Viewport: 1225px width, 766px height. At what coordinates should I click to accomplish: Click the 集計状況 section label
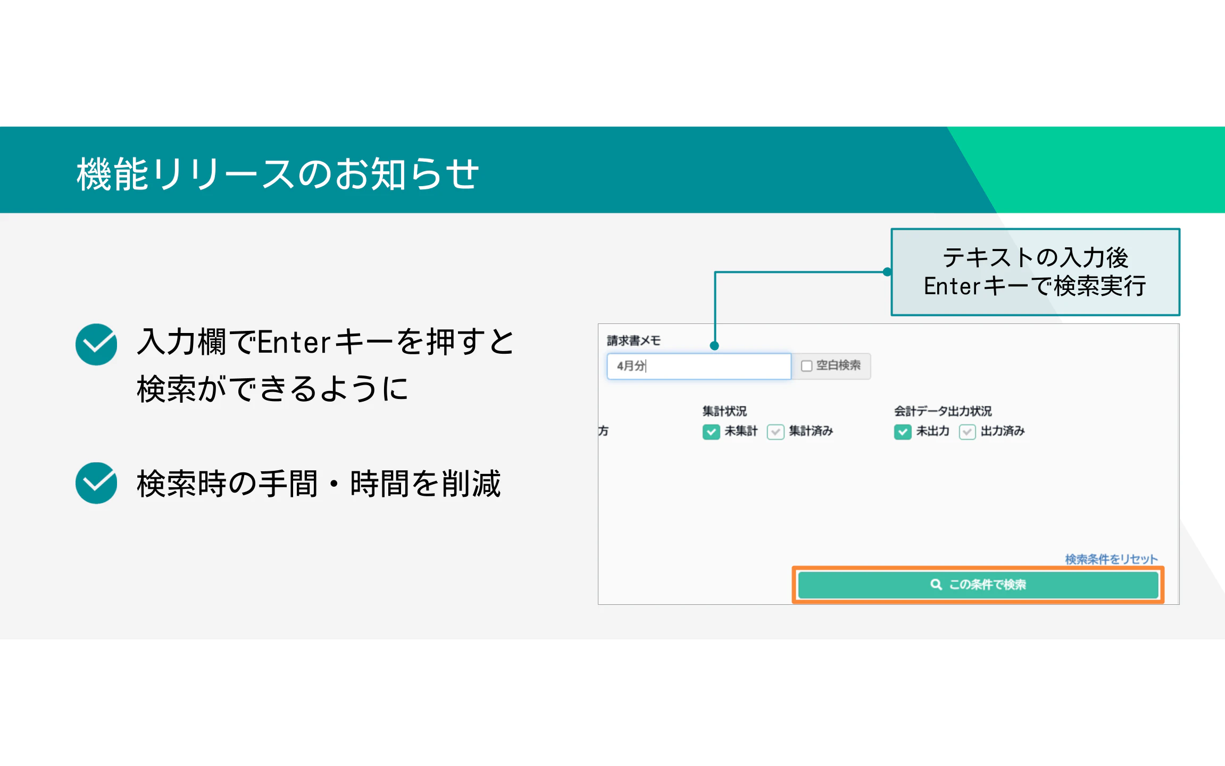(724, 411)
